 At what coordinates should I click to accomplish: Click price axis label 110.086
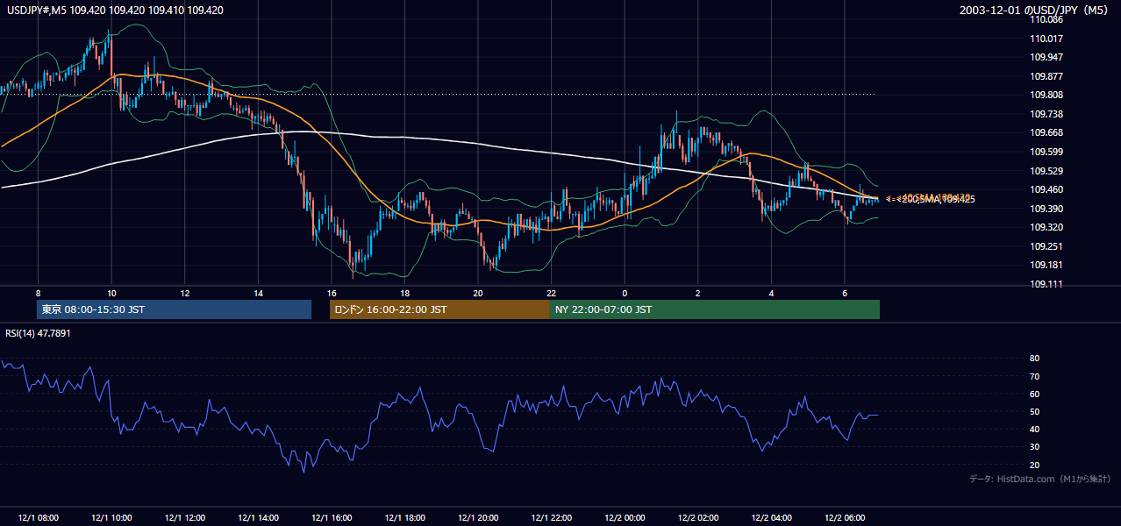[1046, 19]
